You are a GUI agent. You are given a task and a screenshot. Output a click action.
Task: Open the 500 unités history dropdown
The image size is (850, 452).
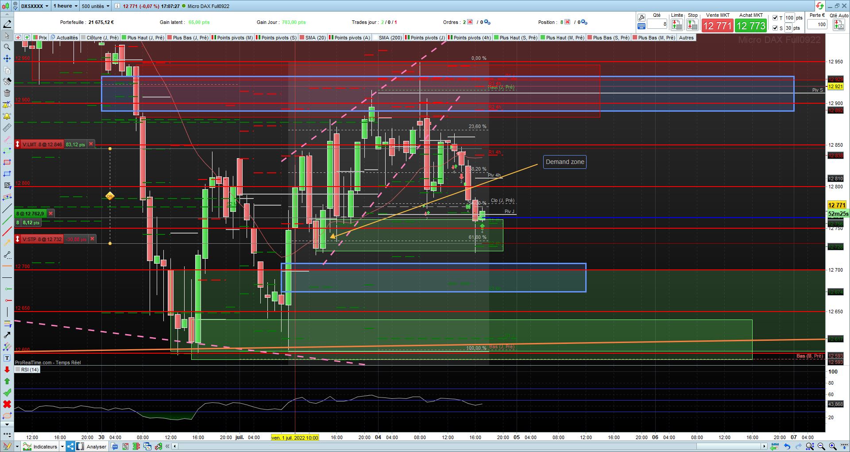tap(95, 6)
